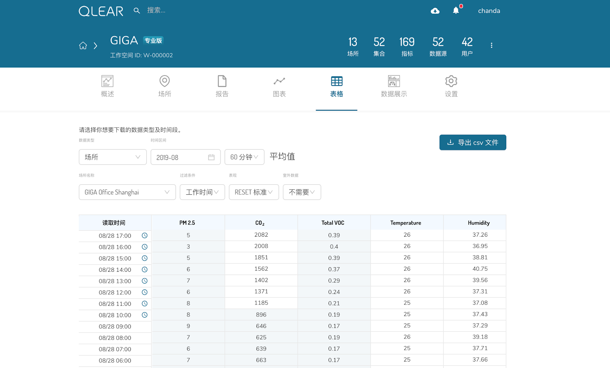Click the CO₂ column header

pyautogui.click(x=261, y=223)
